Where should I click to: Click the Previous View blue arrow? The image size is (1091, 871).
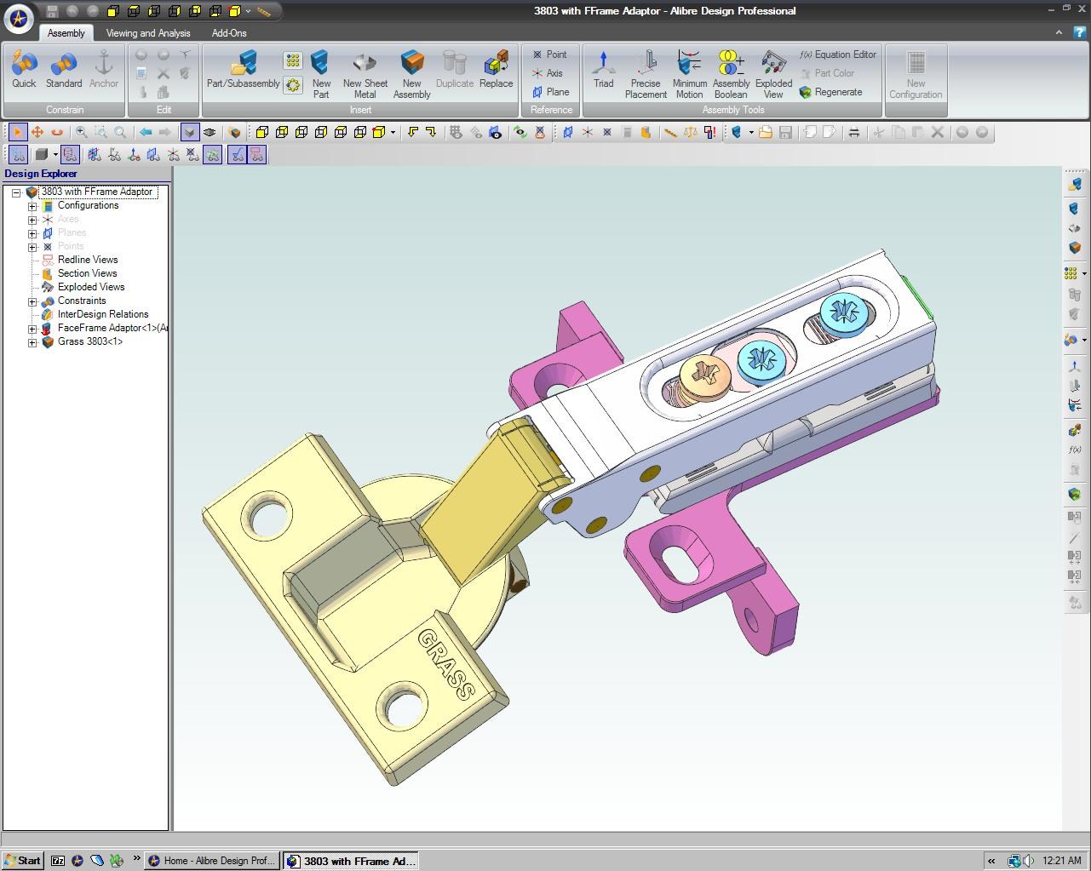(x=146, y=132)
